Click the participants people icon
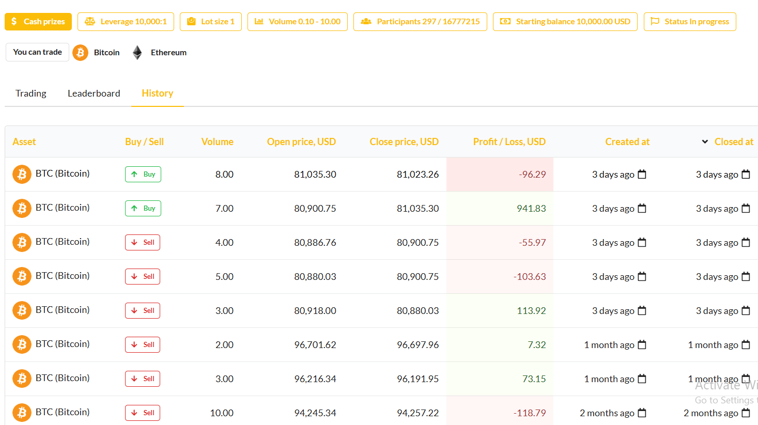Viewport: 758px width, 425px height. tap(366, 21)
